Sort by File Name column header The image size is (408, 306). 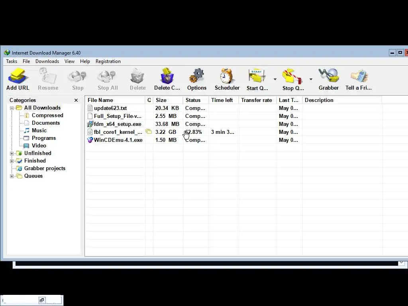[115, 100]
